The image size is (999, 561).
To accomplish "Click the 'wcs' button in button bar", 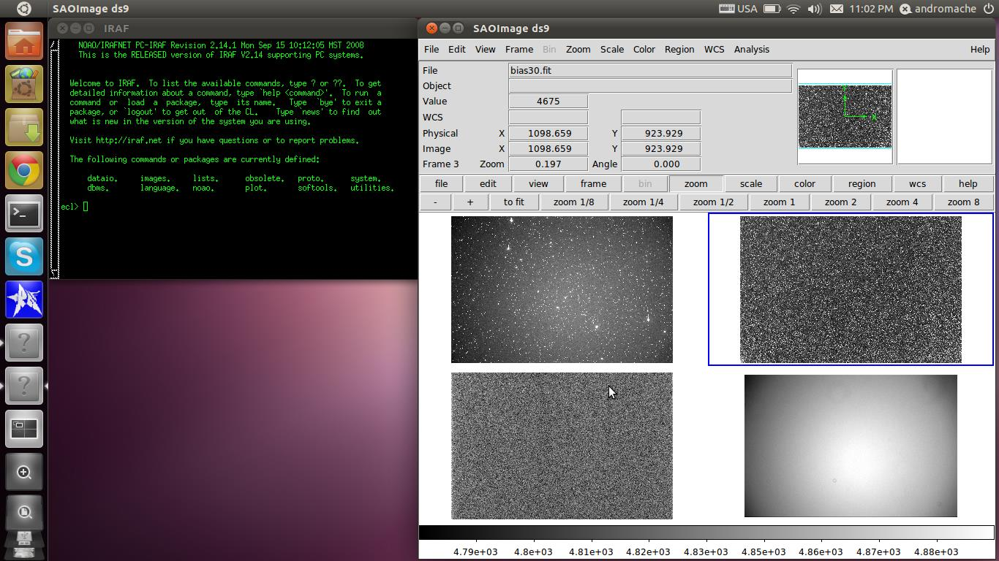I will 917,183.
